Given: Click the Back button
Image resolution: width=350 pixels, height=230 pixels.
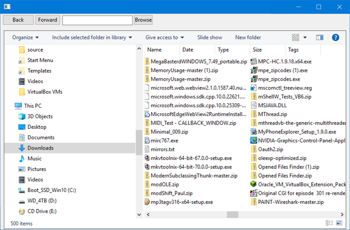Looking at the screenshot, I should click(x=18, y=20).
